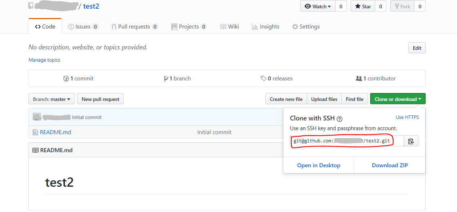Screen dimensions: 457x212
Task: View the 1 branch link
Action: pyautogui.click(x=177, y=78)
